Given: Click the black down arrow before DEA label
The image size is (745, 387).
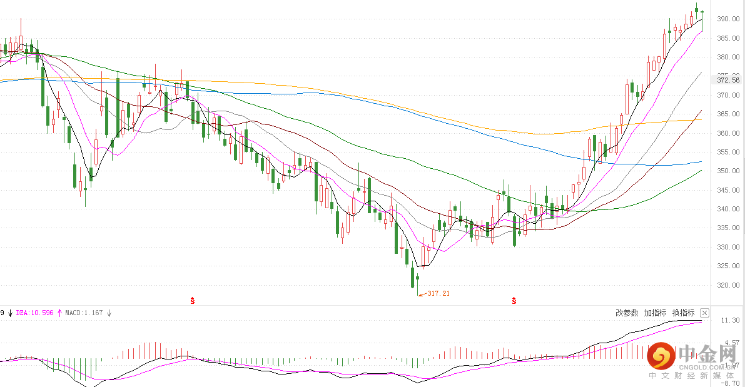Looking at the screenshot, I should 10,313.
